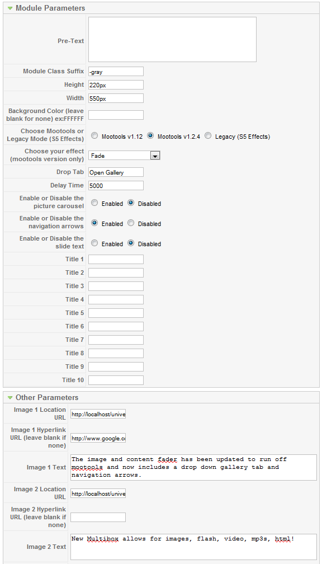The width and height of the screenshot is (322, 564).
Task: Collapse the Module Parameters section arrow
Action: pos(10,8)
